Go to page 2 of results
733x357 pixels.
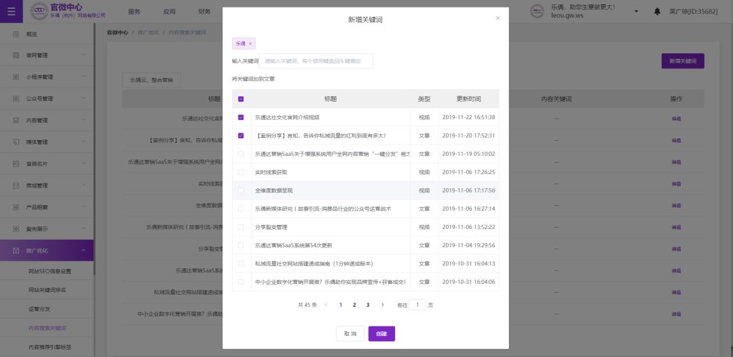click(x=354, y=305)
